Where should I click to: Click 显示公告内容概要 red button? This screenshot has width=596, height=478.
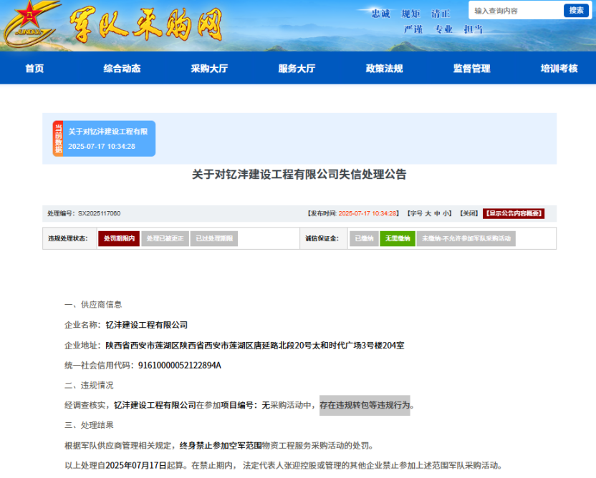(514, 213)
